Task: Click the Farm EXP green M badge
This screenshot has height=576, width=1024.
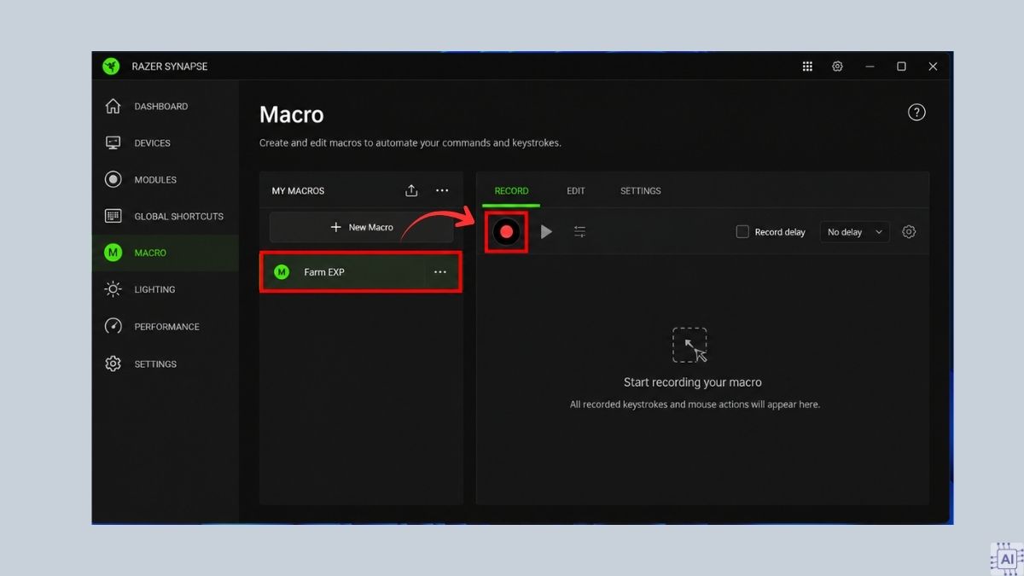Action: pyautogui.click(x=282, y=272)
